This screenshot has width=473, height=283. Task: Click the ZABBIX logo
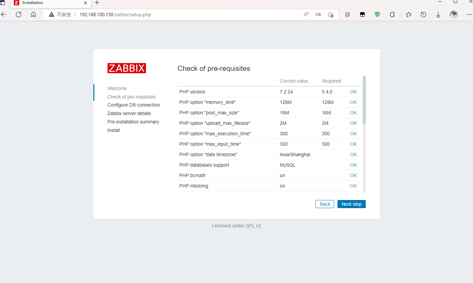127,68
